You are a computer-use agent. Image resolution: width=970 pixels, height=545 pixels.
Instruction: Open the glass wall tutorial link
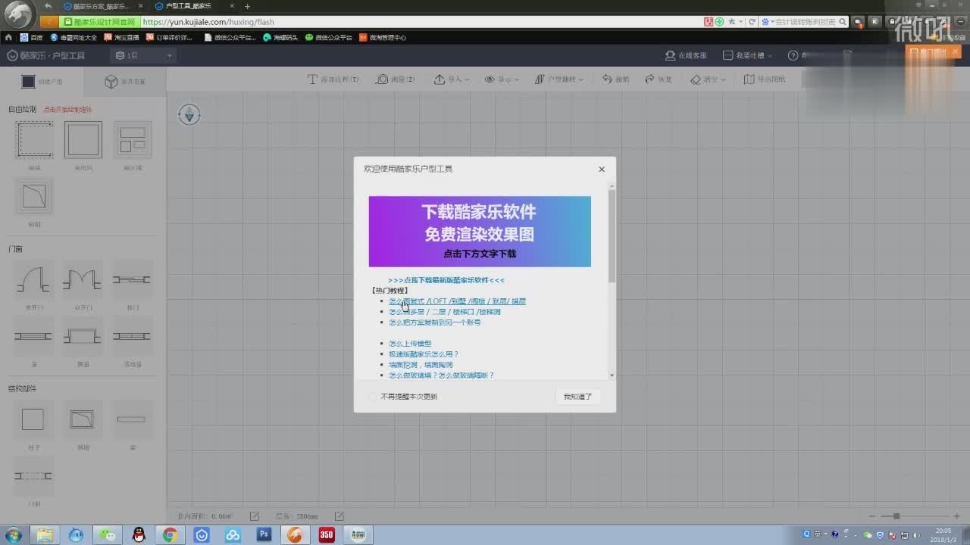tap(441, 375)
